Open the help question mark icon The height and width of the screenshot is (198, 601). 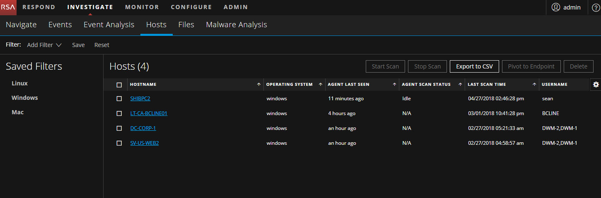[596, 7]
